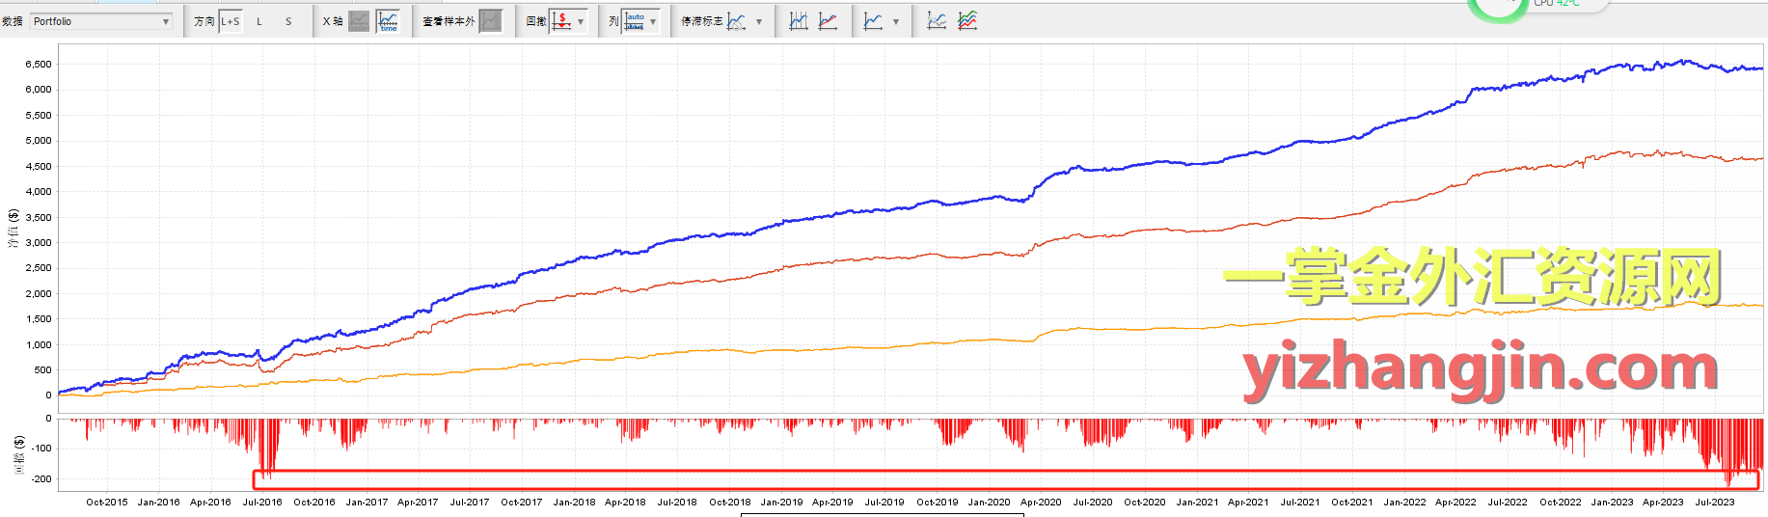
Task: Click the -100 drawdown axis label
Action: coord(41,449)
